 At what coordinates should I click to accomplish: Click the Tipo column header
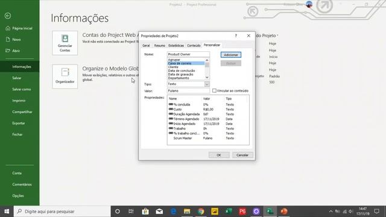pos(229,99)
